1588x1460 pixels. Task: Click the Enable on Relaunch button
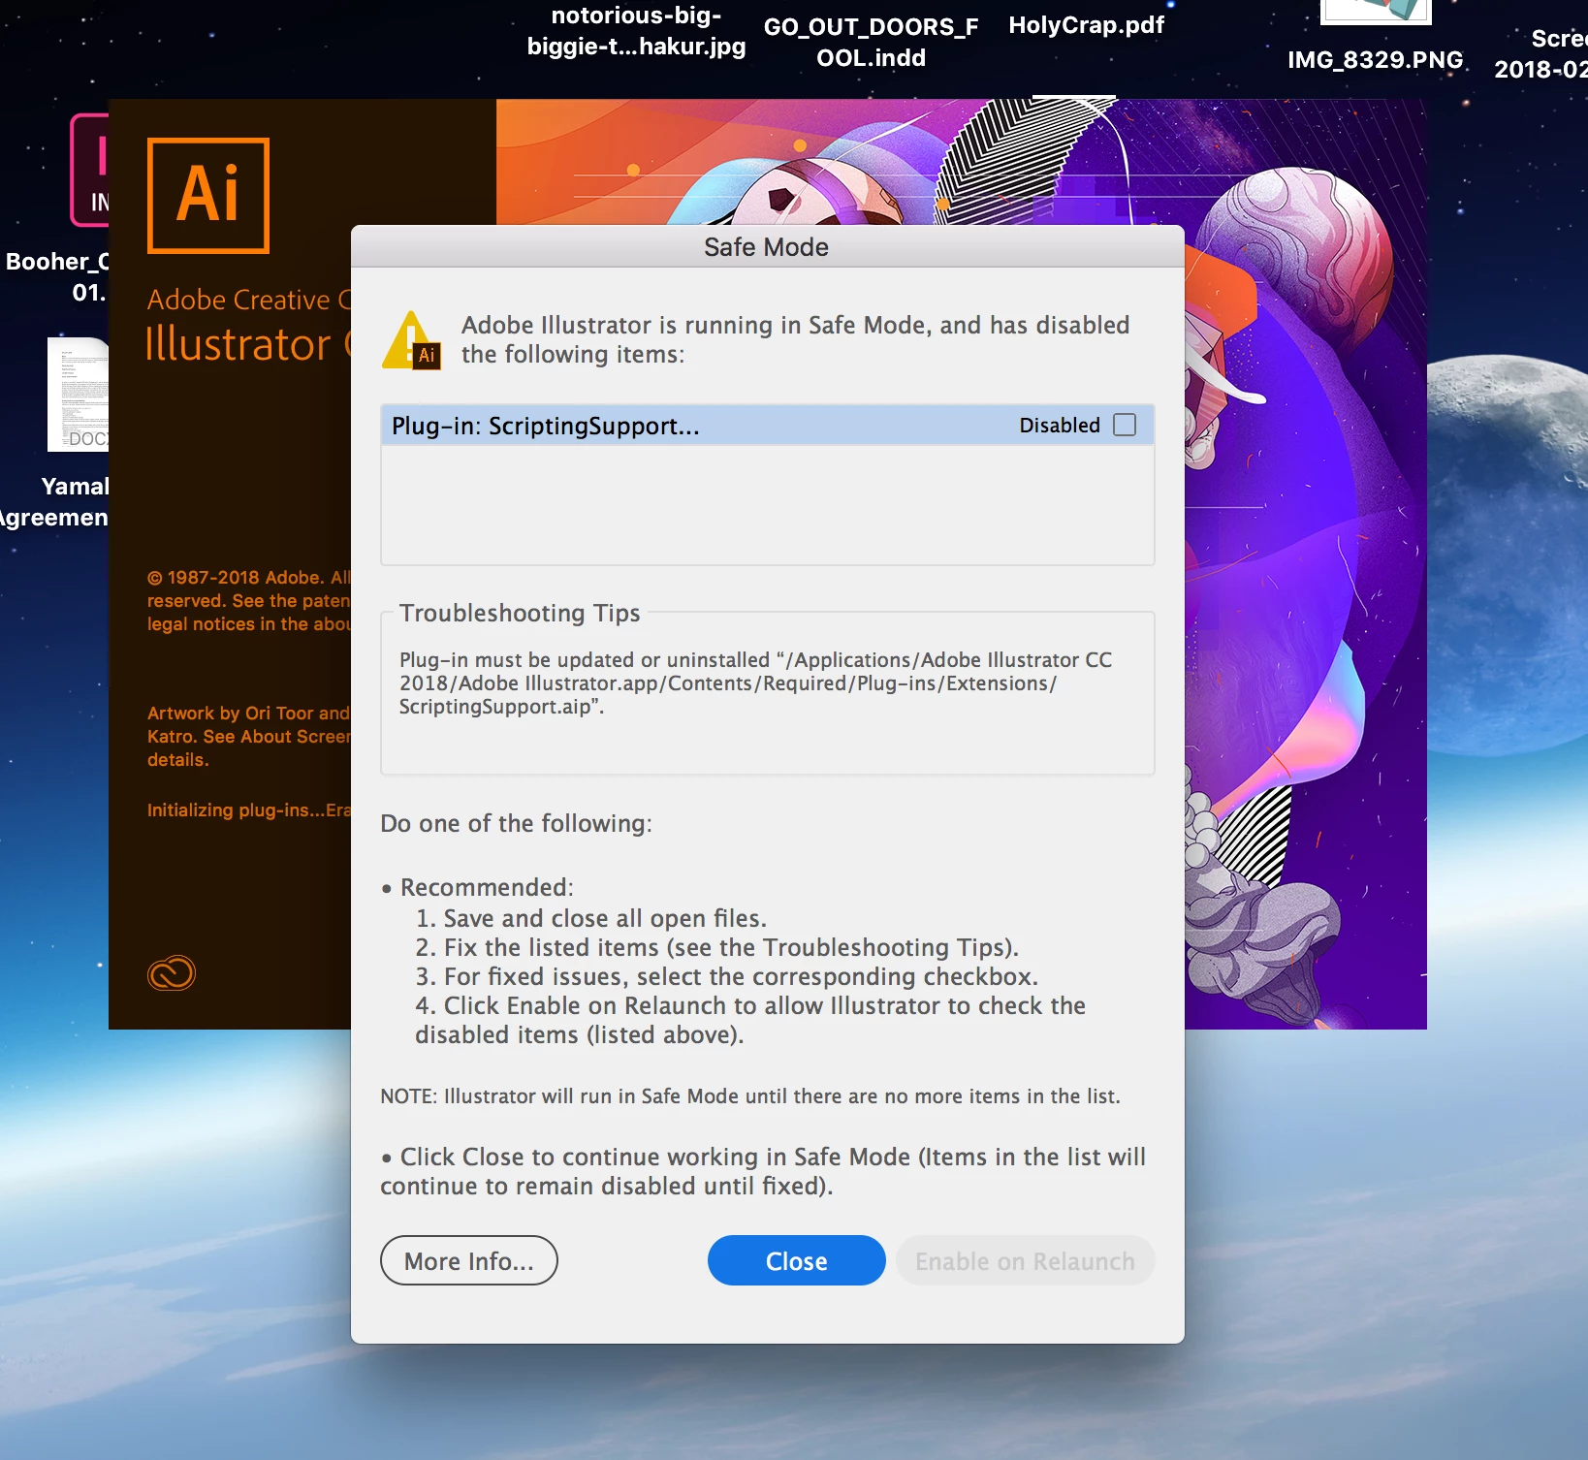click(1026, 1260)
